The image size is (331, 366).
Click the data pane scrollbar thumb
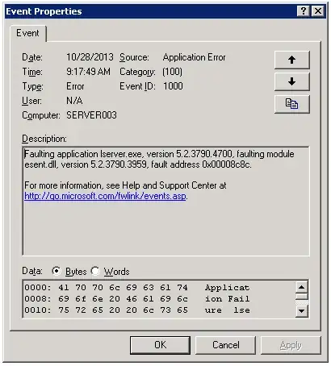click(x=302, y=297)
